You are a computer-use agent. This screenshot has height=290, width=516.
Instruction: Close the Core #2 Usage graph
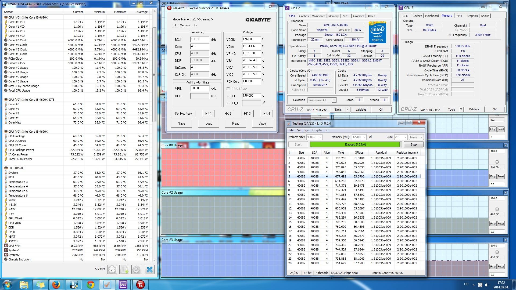point(506,193)
